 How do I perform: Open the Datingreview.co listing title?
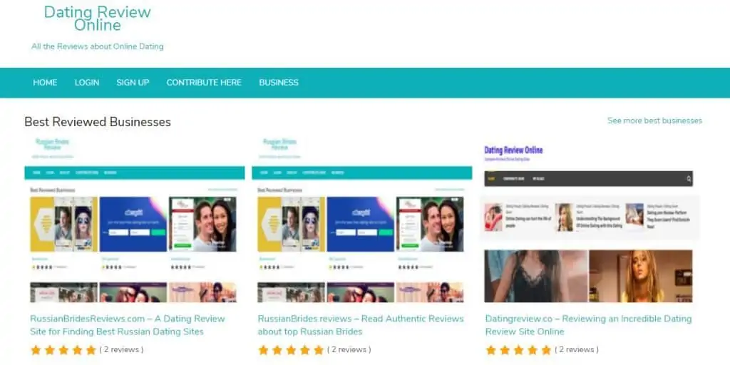coord(588,325)
